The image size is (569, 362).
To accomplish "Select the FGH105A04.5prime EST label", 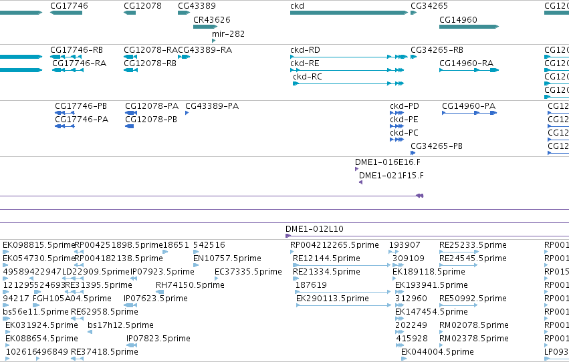I will coord(72,299).
